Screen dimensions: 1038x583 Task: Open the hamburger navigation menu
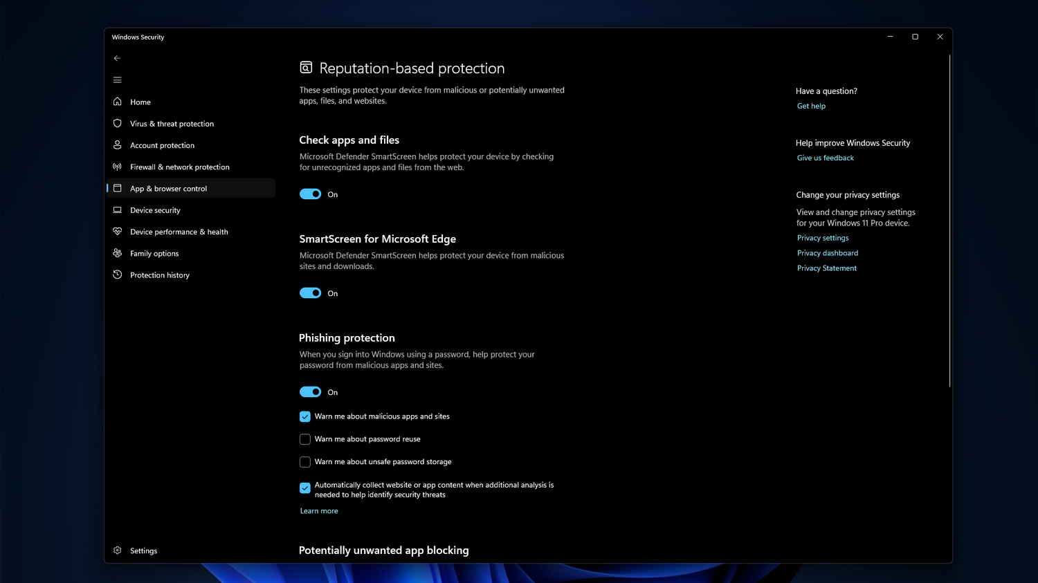[117, 80]
